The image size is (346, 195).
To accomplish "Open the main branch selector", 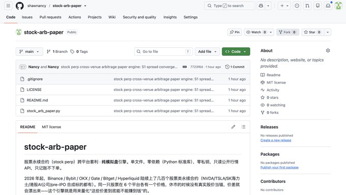I will coord(30,52).
